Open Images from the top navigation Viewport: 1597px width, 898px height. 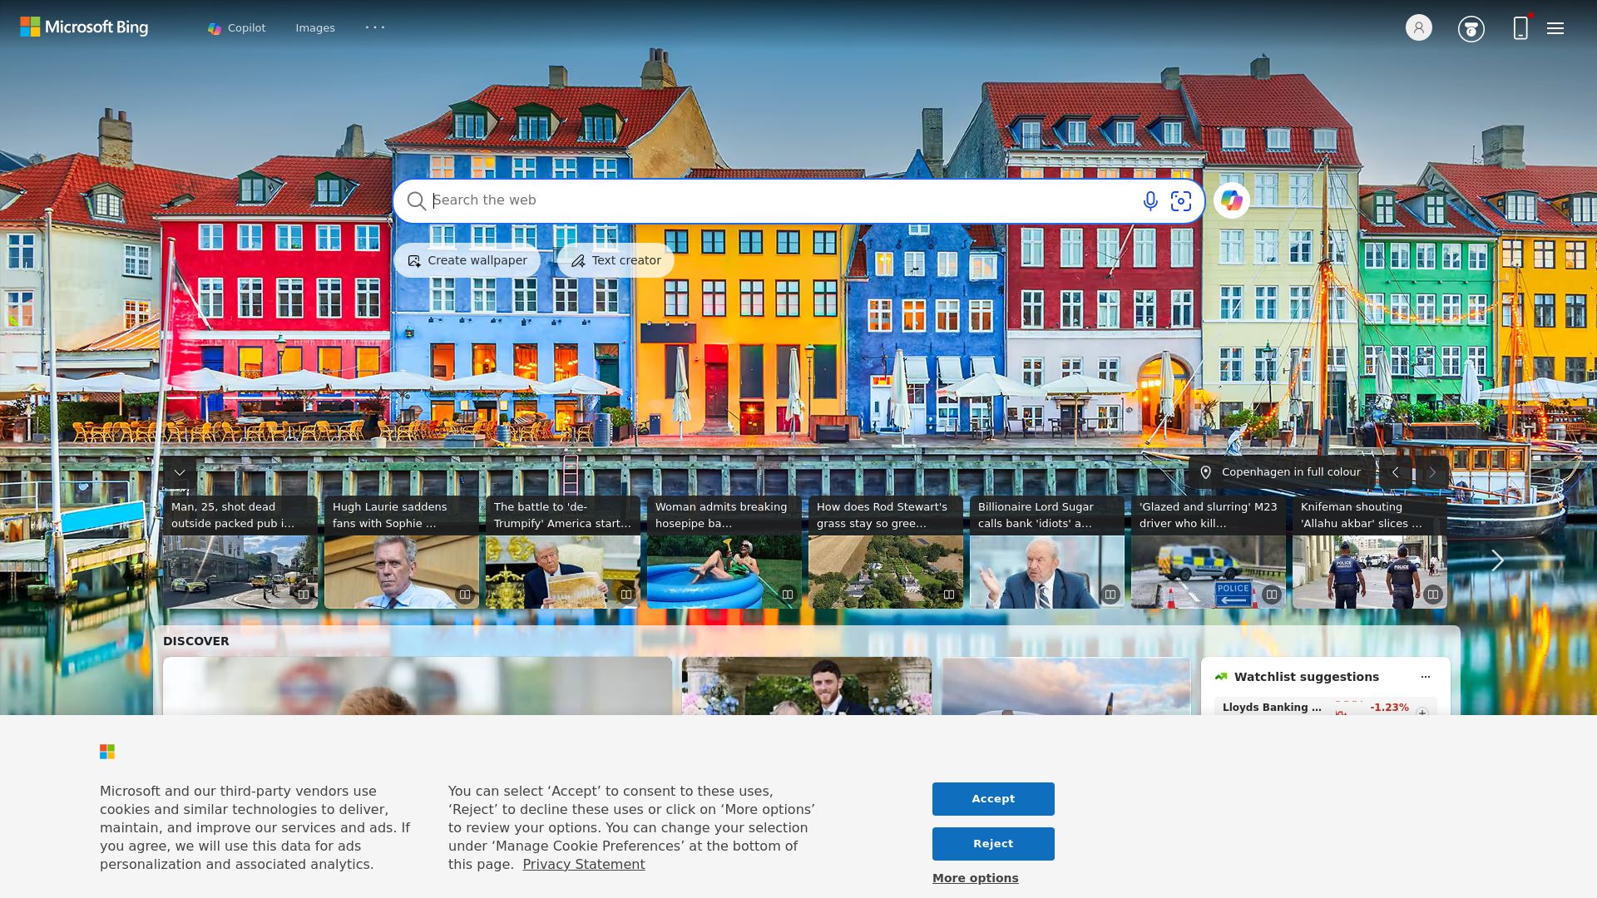[315, 28]
